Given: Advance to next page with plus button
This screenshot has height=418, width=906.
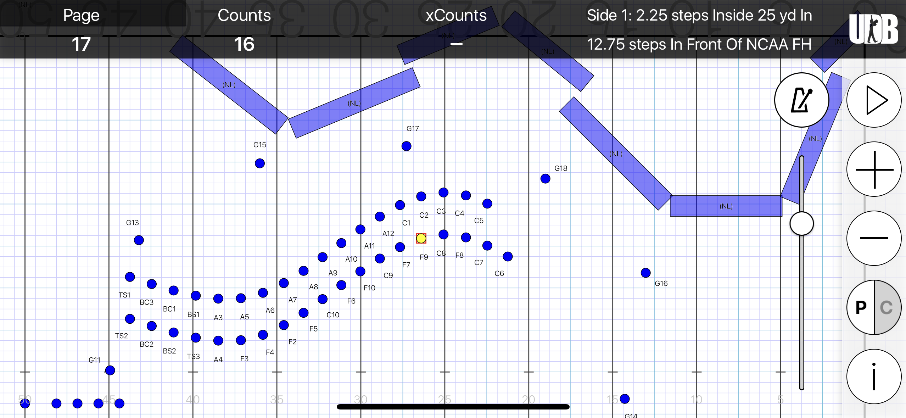Looking at the screenshot, I should [x=874, y=169].
